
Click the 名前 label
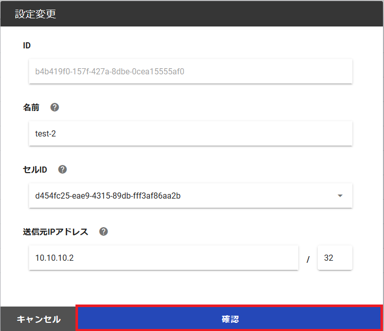coord(31,107)
